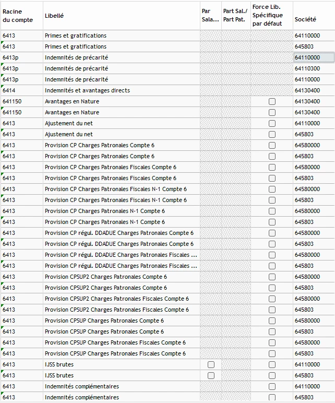Tick Par Sala checkbox for IJSS brutes 64110000

pyautogui.click(x=211, y=364)
